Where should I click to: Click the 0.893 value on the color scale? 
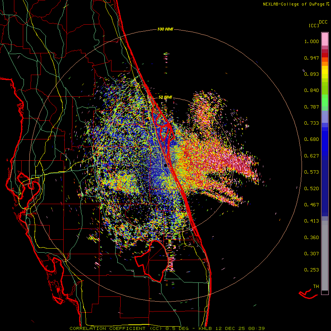pyautogui.click(x=312, y=74)
